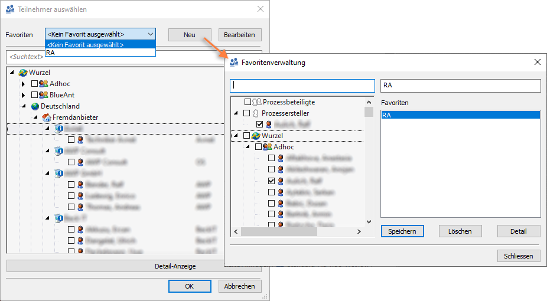Viewport: 547px width, 301px height.
Task: Select 'Deutschland' tree row
Action: [60, 106]
